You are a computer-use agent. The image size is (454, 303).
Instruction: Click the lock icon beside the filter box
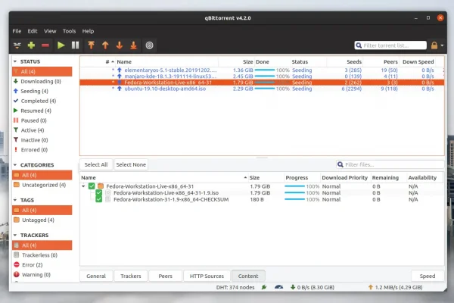[x=434, y=45]
